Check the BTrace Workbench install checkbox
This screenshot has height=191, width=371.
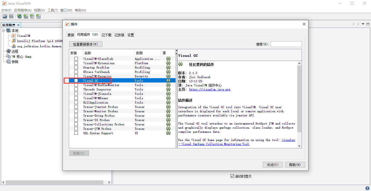[x=76, y=72]
